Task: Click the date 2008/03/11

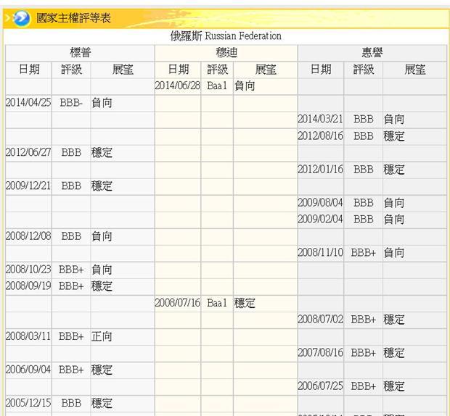Action: pyautogui.click(x=28, y=336)
